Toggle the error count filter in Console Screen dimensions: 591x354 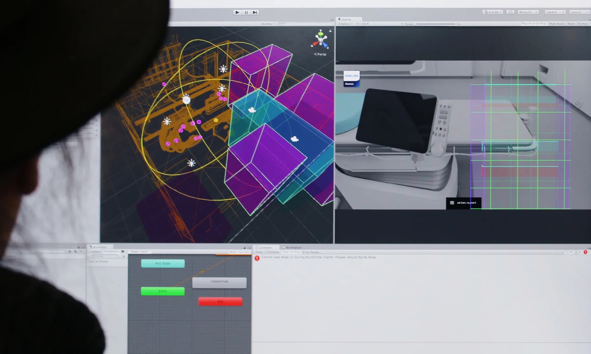pyautogui.click(x=586, y=252)
